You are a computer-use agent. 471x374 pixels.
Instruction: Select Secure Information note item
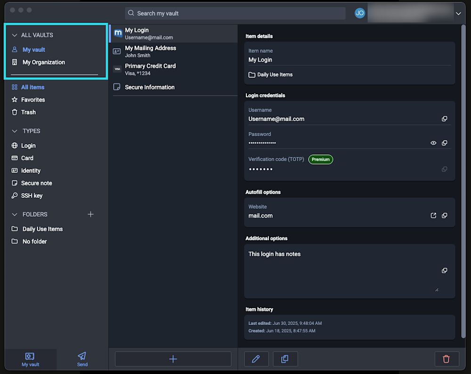pyautogui.click(x=174, y=87)
